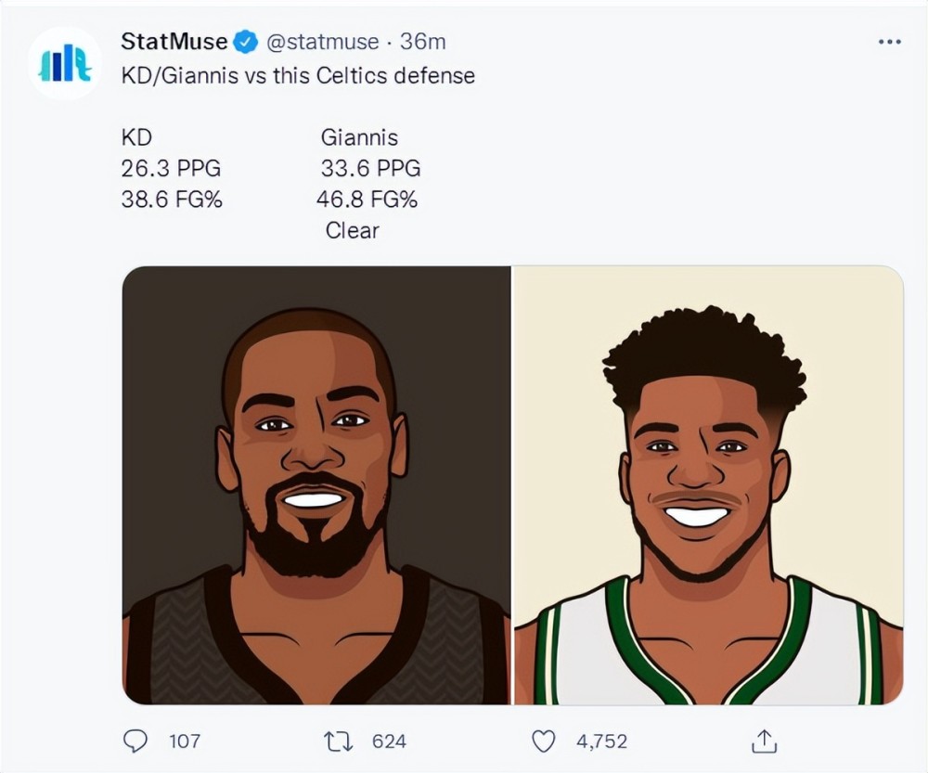The image size is (928, 773).
Task: Like the tweet with the heart icon
Action: 543,741
